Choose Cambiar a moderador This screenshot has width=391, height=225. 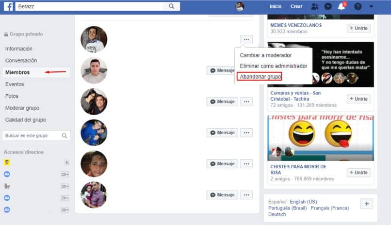point(265,55)
